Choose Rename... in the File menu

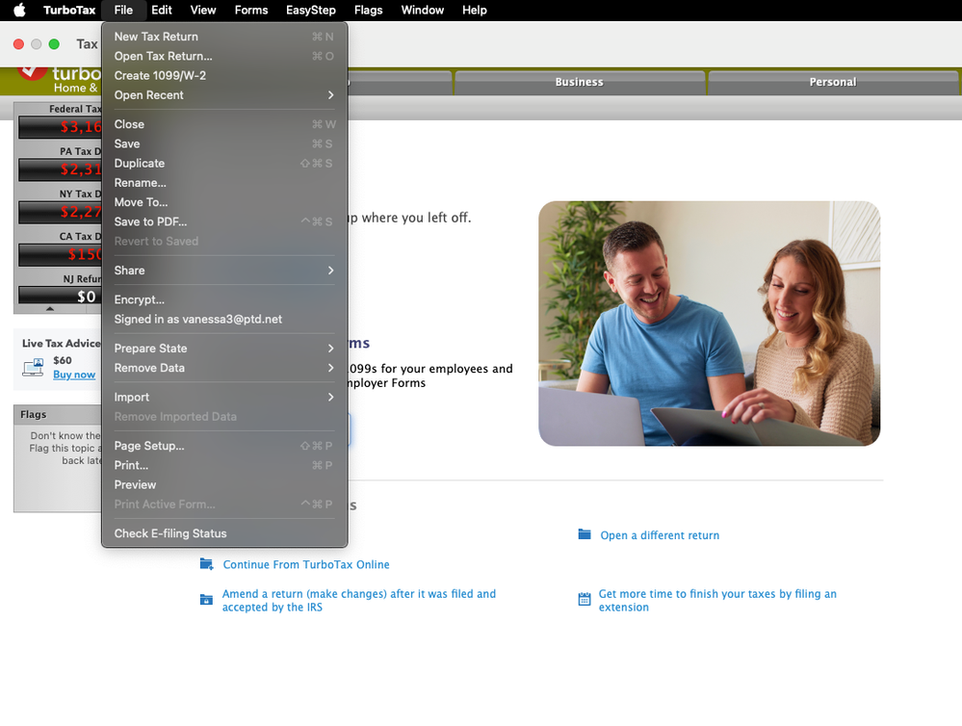(x=224, y=183)
